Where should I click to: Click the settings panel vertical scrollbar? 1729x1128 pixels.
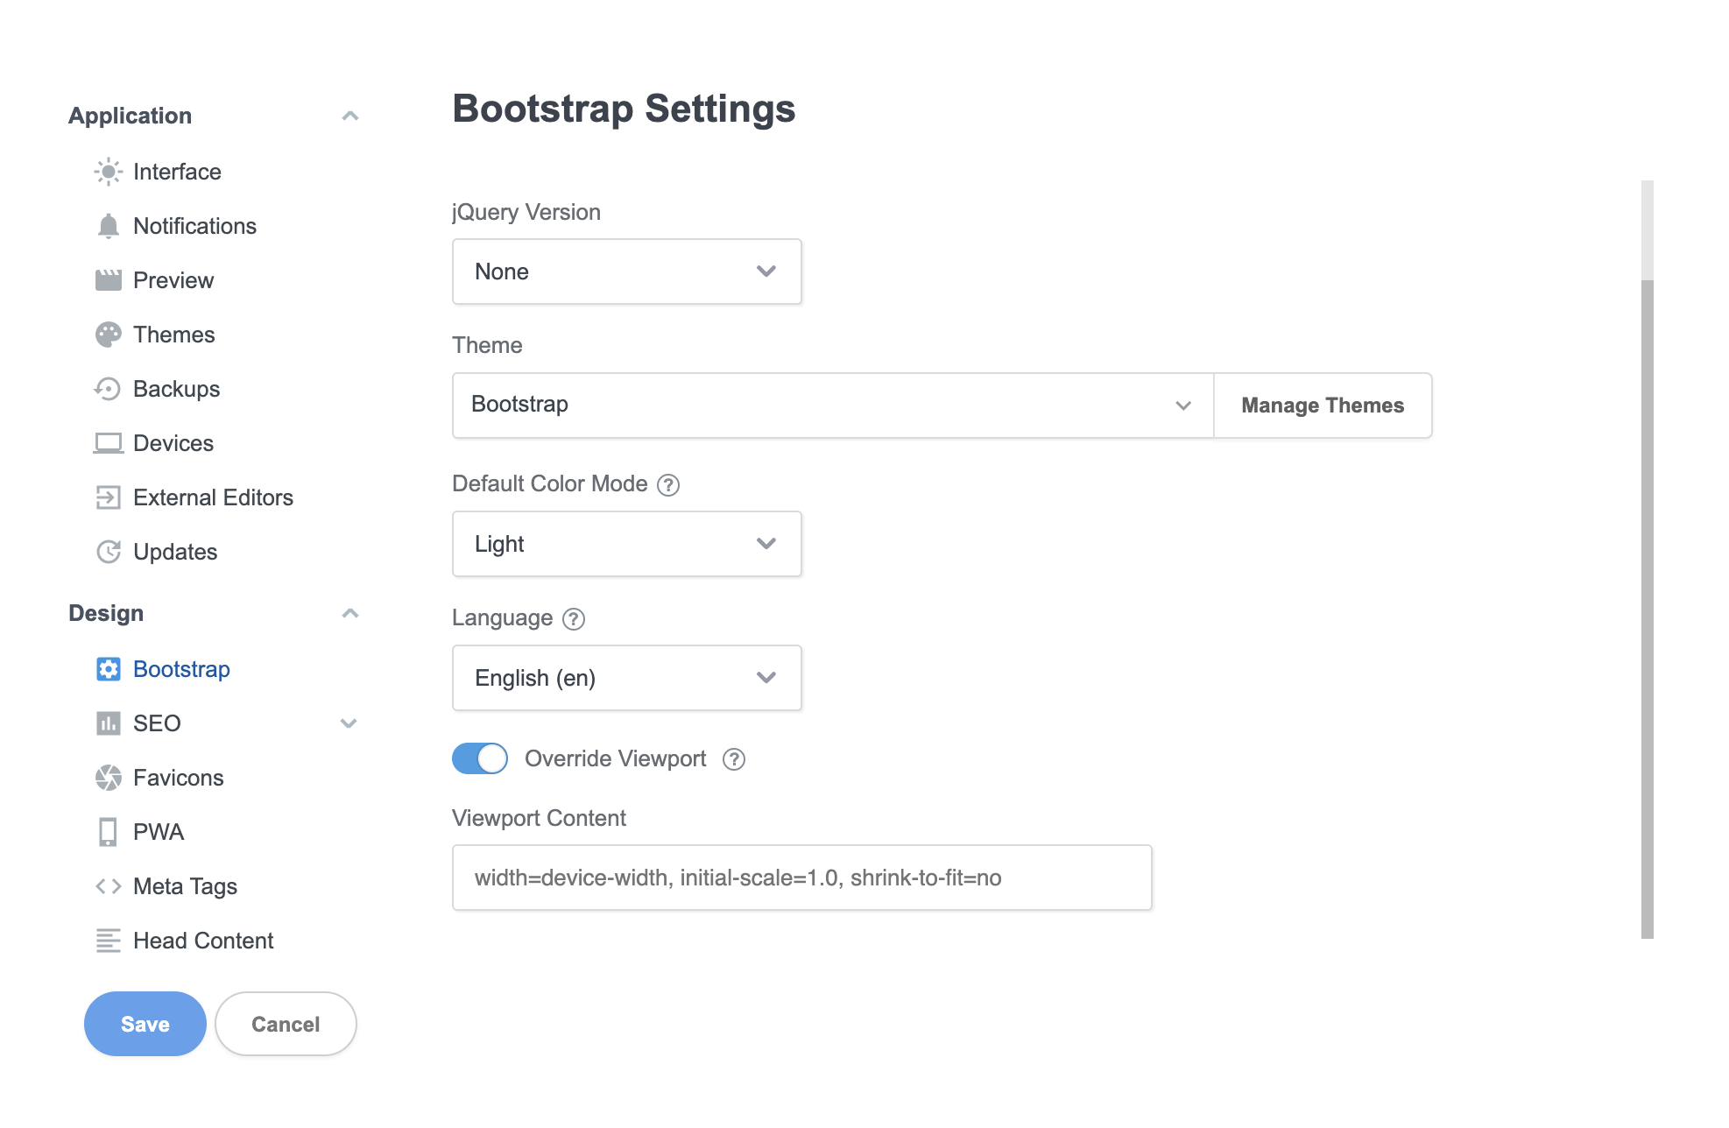point(1648,609)
